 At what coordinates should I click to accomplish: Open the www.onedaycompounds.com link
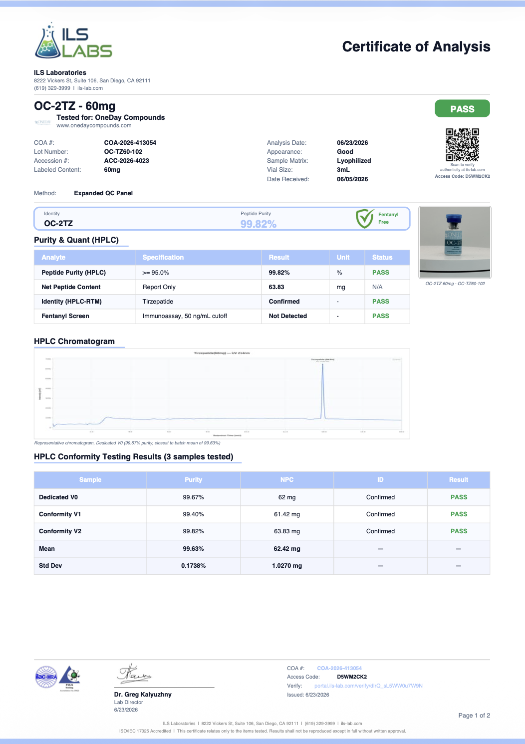pos(94,126)
